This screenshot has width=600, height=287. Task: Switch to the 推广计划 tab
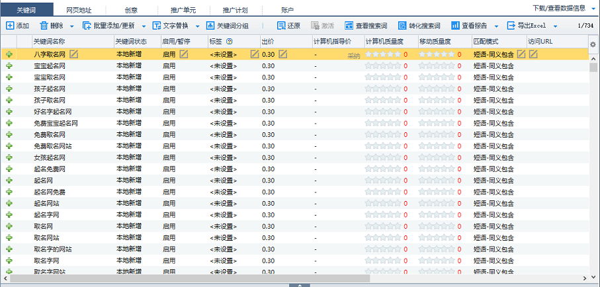tap(236, 10)
